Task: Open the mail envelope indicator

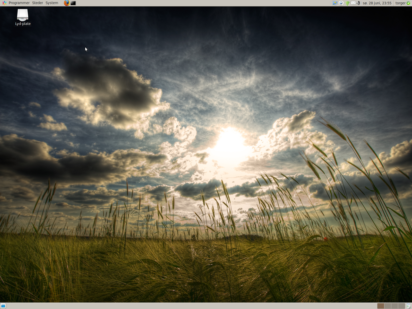Action: tap(353, 3)
